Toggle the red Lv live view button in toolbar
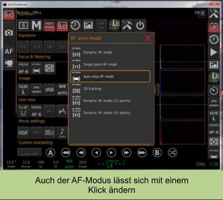This screenshot has width=223, height=200. tap(62, 25)
